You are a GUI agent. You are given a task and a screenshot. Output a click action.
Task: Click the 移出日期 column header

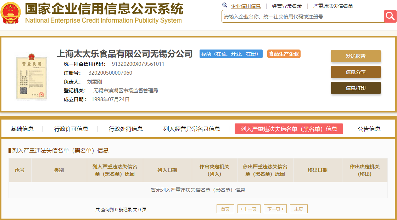tap(318, 170)
